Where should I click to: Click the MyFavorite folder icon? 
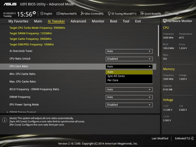(x=58, y=13)
